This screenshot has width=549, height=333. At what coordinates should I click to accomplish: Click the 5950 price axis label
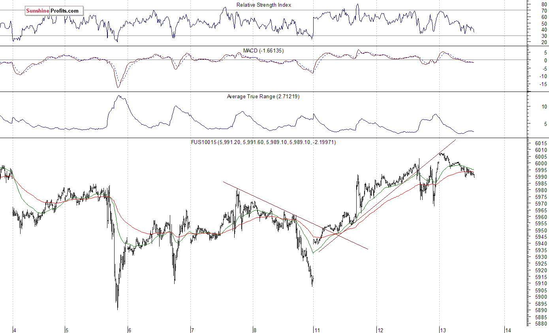coord(541,230)
